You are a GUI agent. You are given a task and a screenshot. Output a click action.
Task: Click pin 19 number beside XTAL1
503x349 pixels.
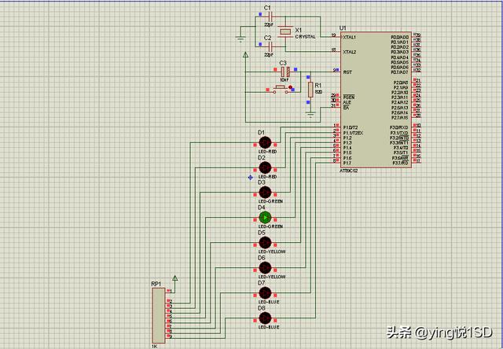point(333,35)
